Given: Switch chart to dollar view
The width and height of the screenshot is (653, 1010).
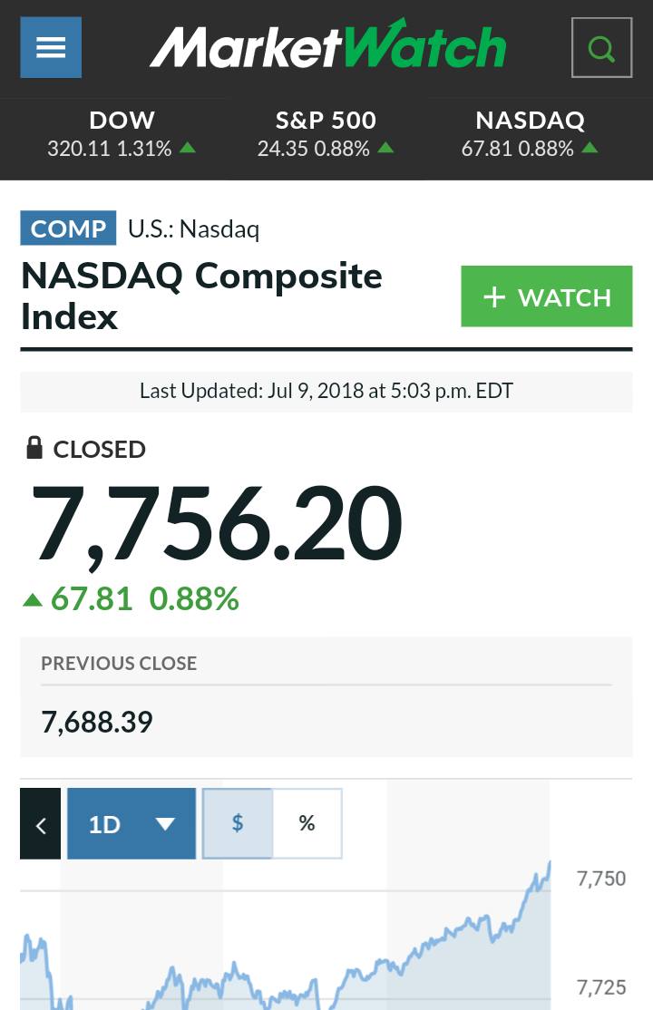Looking at the screenshot, I should 238,823.
